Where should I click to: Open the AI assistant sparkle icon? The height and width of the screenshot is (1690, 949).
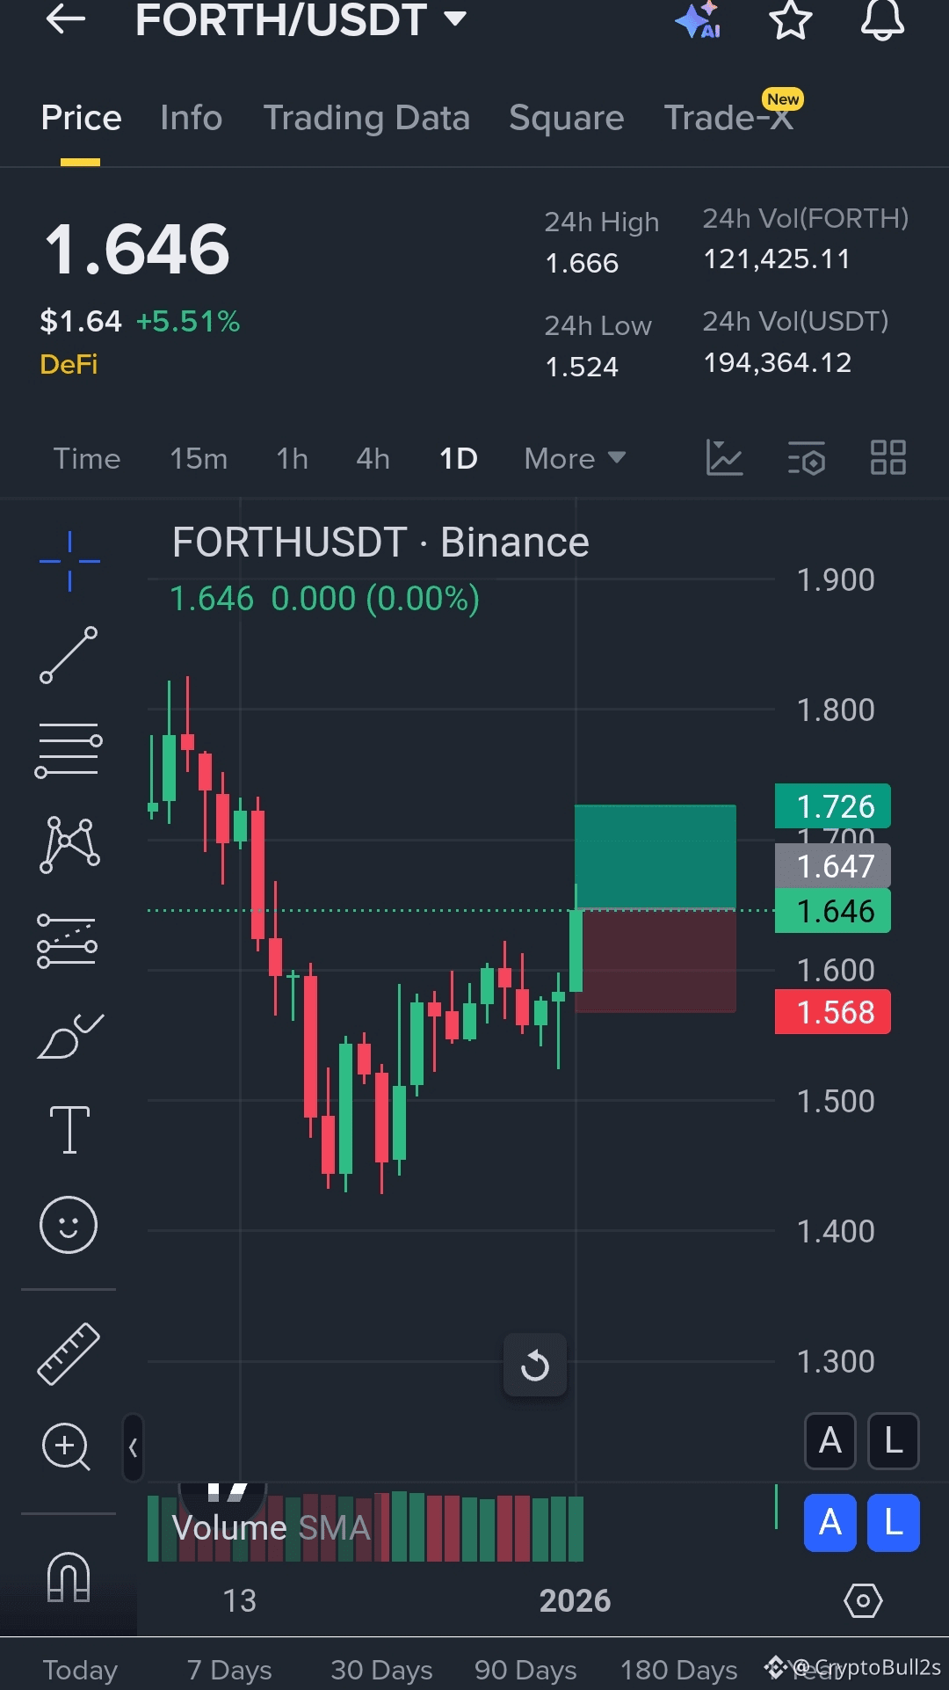point(699,19)
